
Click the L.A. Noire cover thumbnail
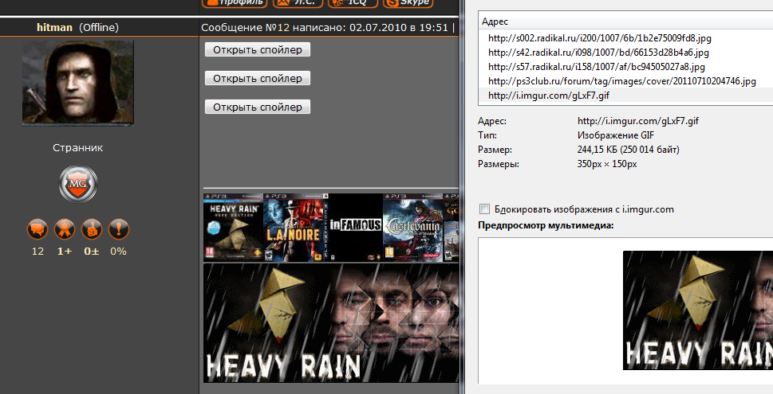(294, 227)
